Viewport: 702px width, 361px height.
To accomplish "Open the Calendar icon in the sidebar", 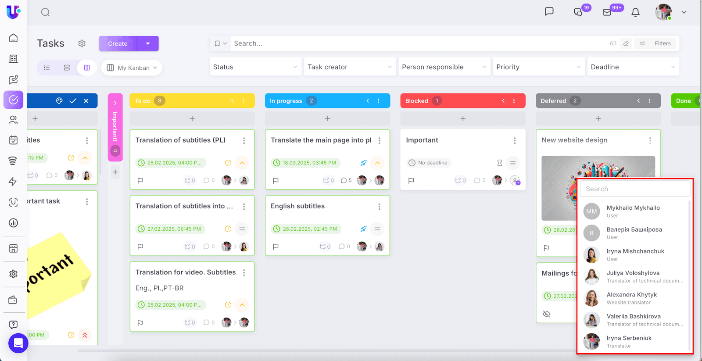I will [x=13, y=140].
